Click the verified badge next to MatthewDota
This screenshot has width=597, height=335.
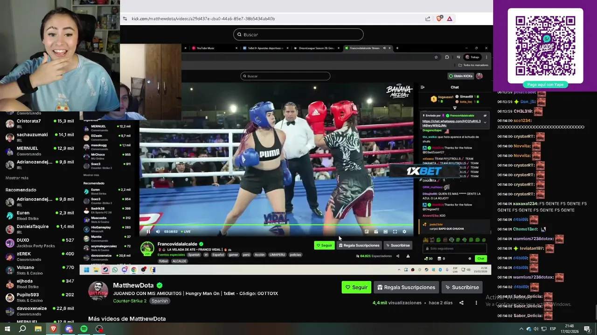[160, 285]
